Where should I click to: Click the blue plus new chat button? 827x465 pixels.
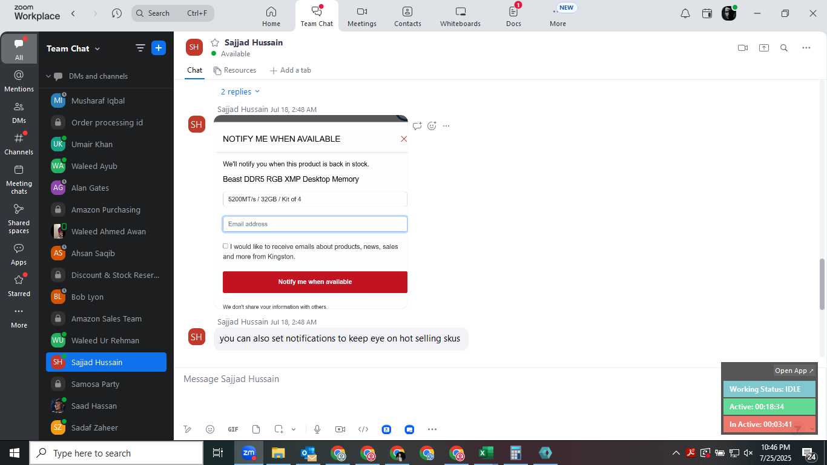tap(159, 48)
